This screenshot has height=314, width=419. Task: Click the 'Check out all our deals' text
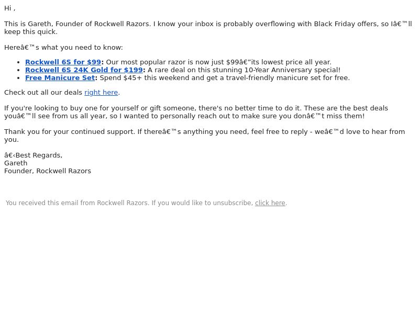click(43, 93)
